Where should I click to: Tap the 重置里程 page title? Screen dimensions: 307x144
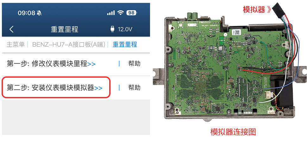pos(65,29)
